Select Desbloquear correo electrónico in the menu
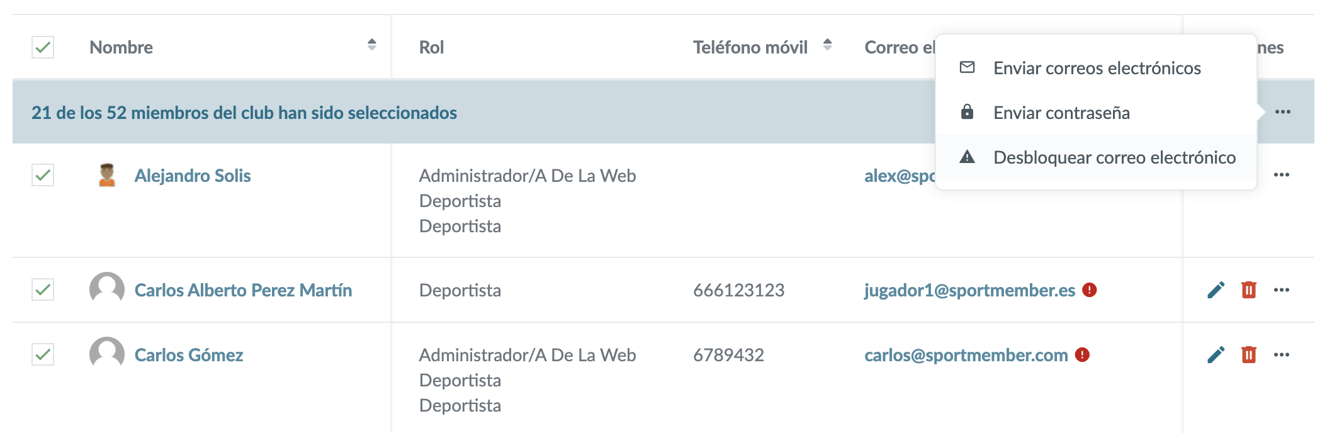 1114,157
